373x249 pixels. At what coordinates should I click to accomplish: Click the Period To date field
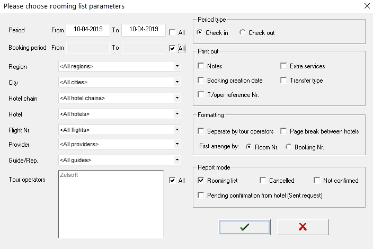(x=144, y=30)
